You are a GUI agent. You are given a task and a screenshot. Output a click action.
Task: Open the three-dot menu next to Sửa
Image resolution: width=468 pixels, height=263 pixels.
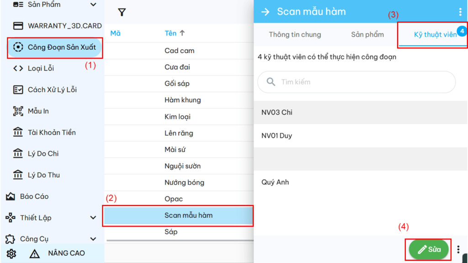pos(458,249)
